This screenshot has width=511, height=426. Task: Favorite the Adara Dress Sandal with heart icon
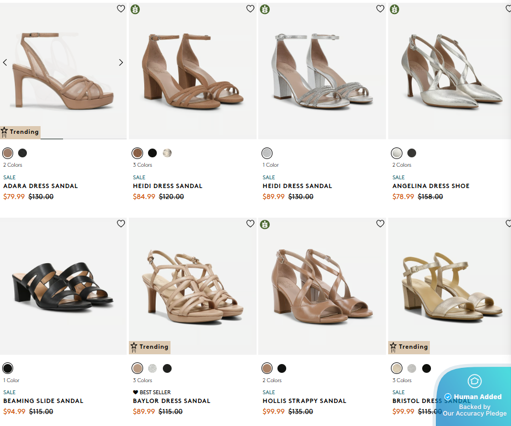[x=121, y=9]
